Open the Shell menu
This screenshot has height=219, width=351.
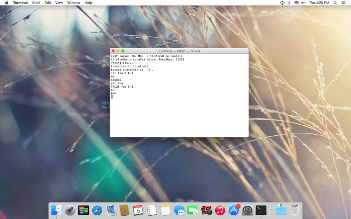[x=36, y=3]
